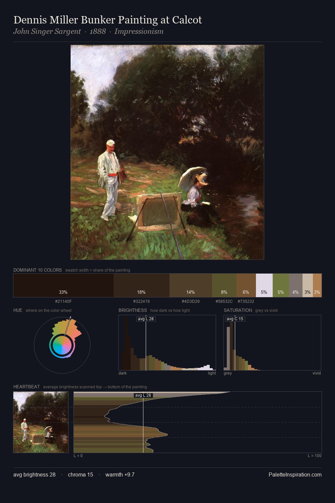Click the 'grey' saturation axis label
Viewport: 335px width, 503px height.
[228, 373]
